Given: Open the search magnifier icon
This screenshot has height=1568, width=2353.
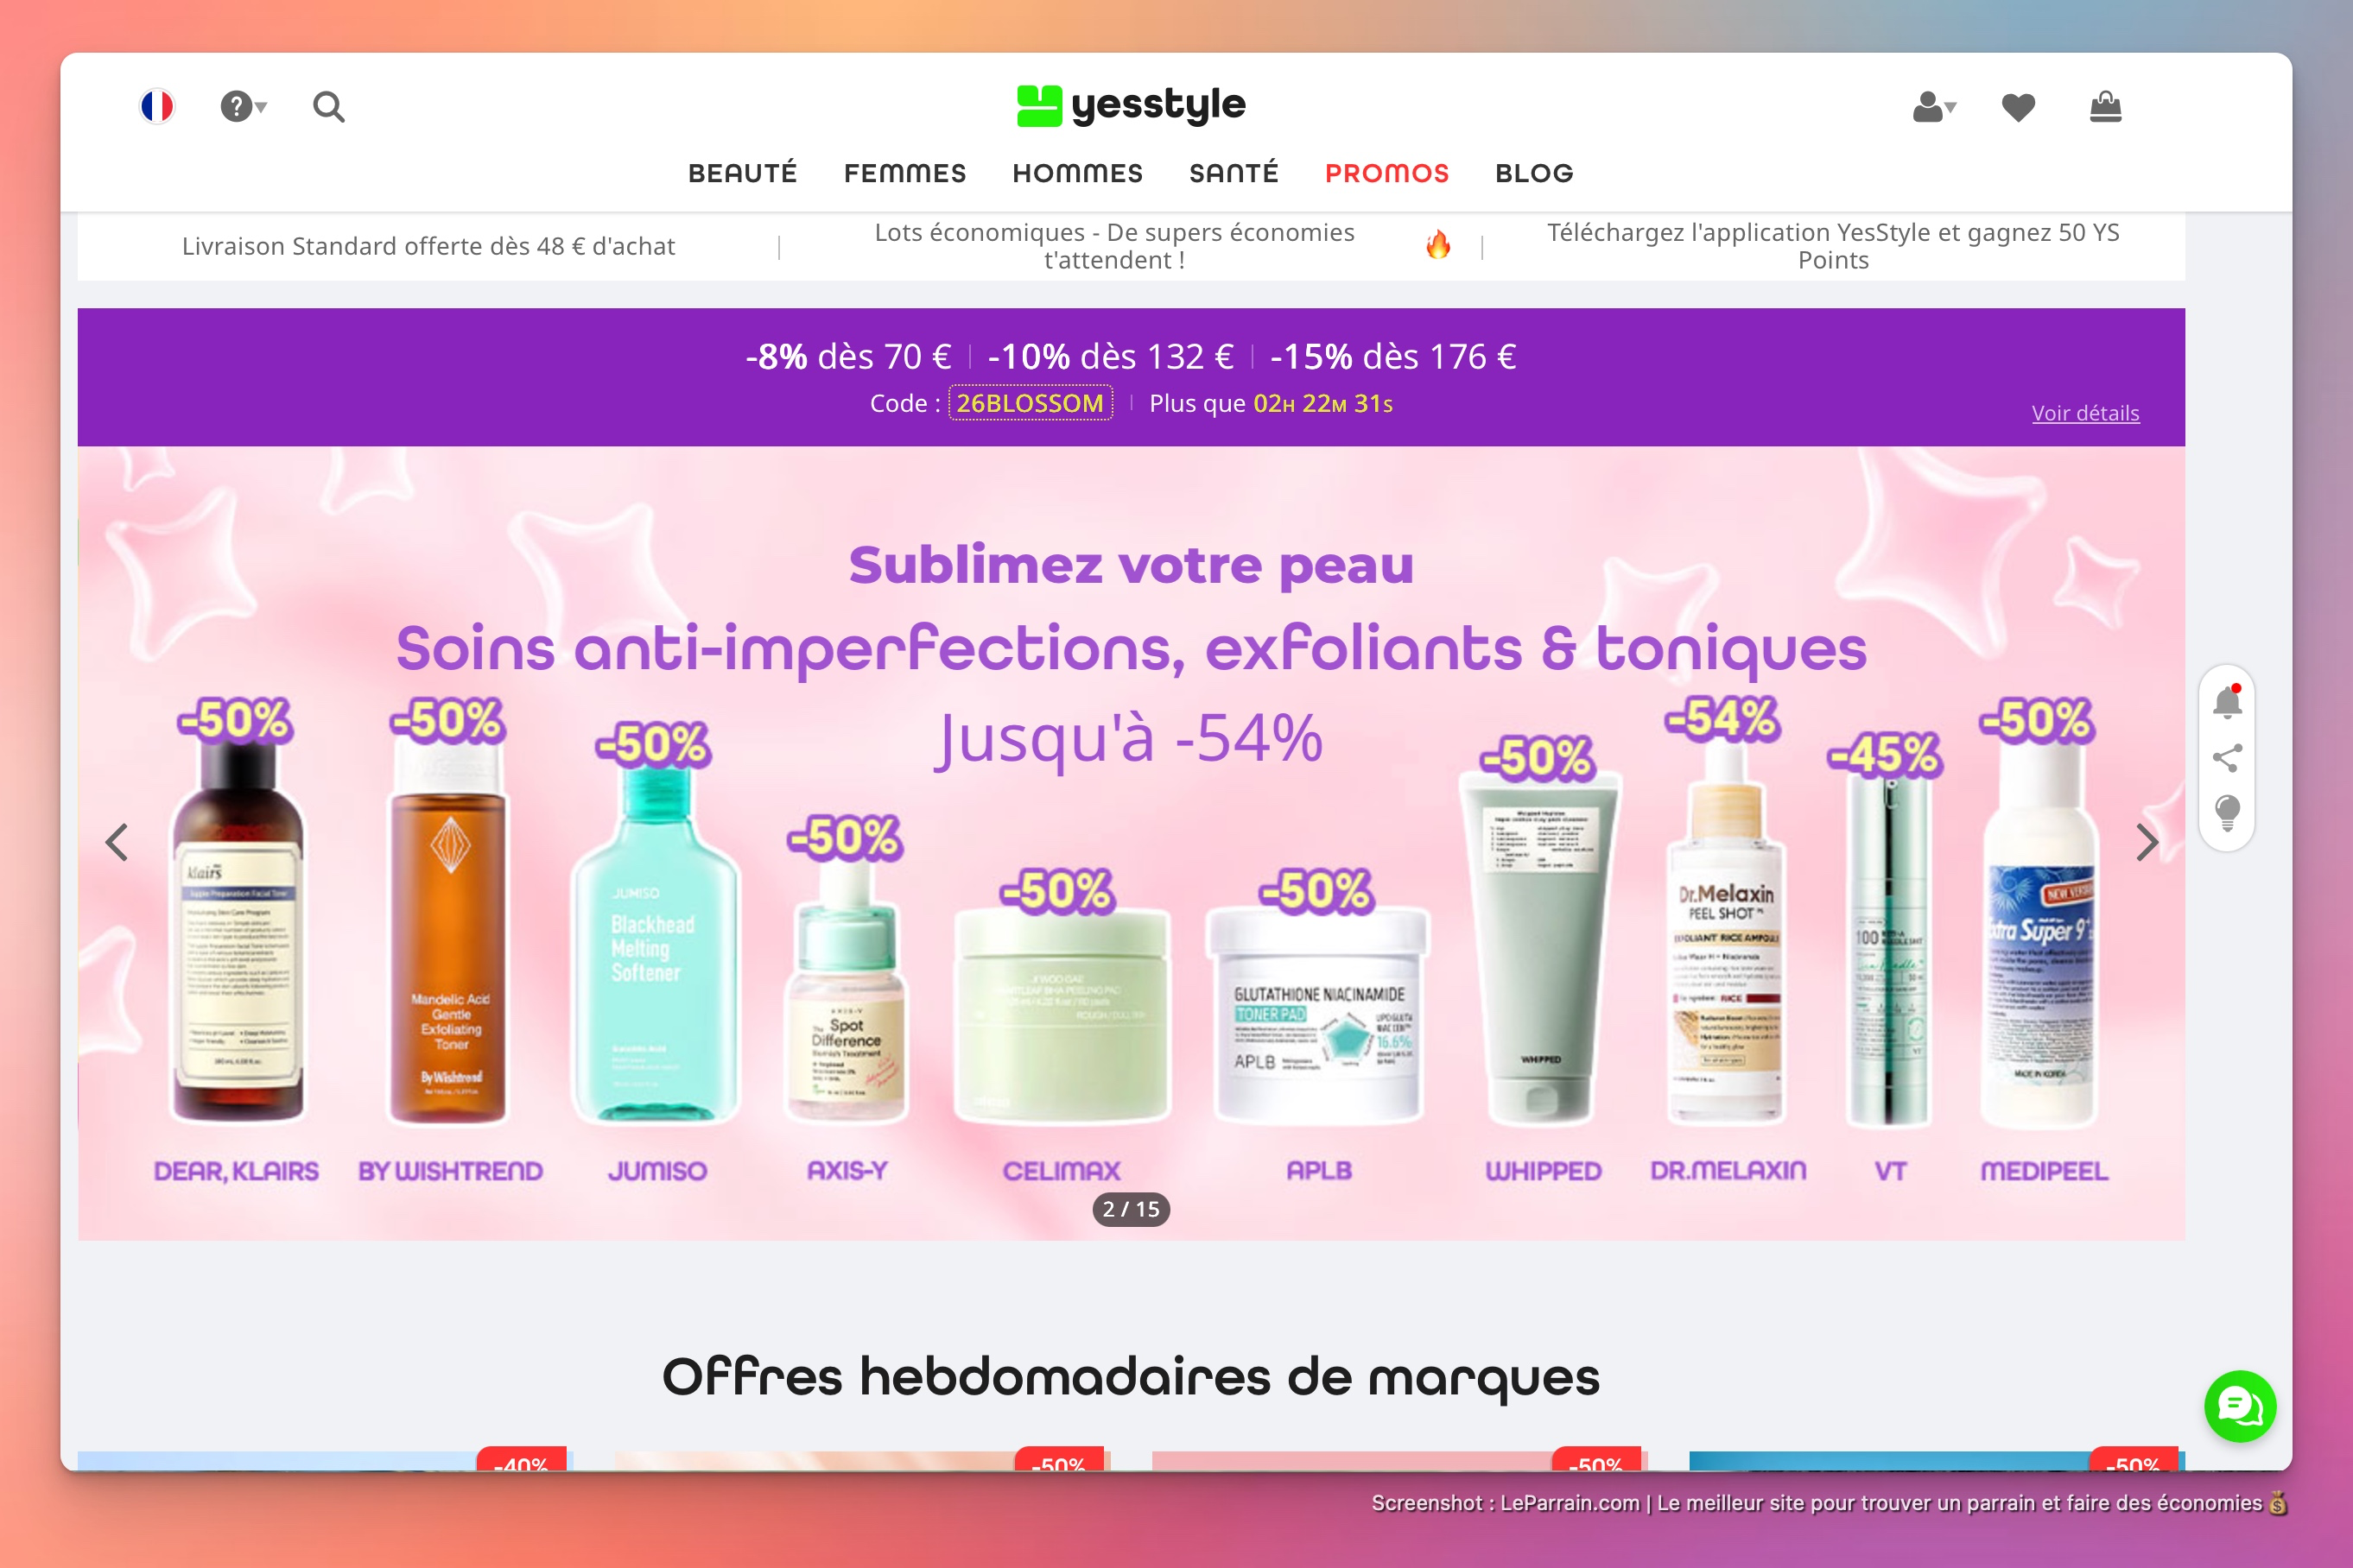Looking at the screenshot, I should coord(328,106).
